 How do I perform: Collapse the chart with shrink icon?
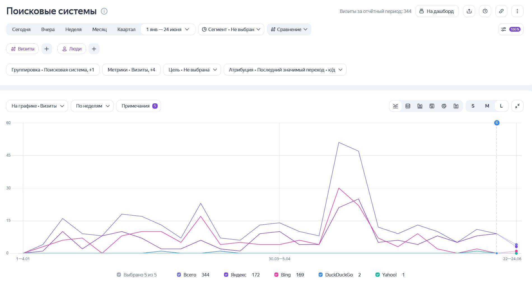tap(517, 106)
